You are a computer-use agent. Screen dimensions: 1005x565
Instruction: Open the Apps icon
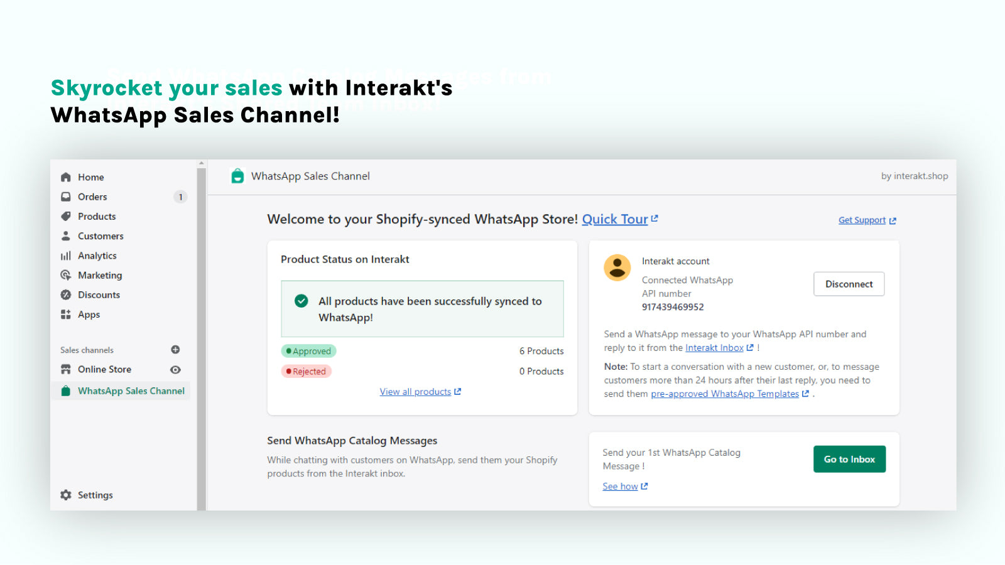(66, 315)
